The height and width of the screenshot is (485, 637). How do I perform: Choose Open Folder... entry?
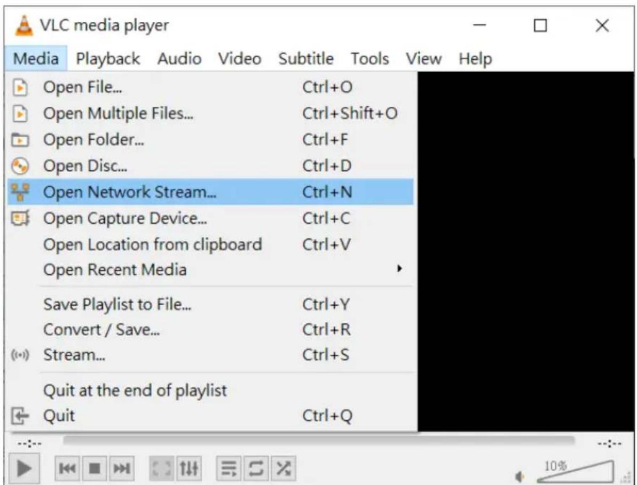pos(210,140)
